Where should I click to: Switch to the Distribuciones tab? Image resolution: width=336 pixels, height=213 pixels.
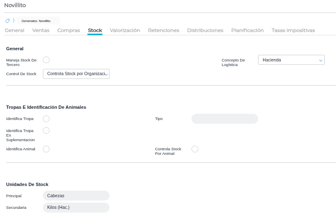[x=205, y=30]
